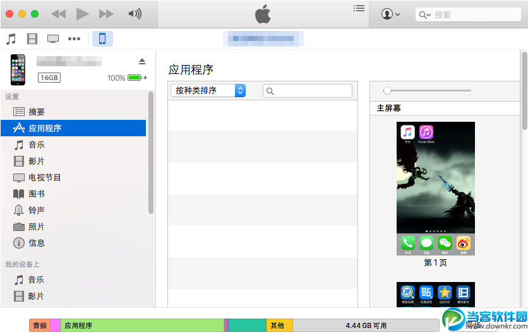The image size is (528, 335).
Task: Click the 贴 app icon on page 2
Action: (x=426, y=292)
